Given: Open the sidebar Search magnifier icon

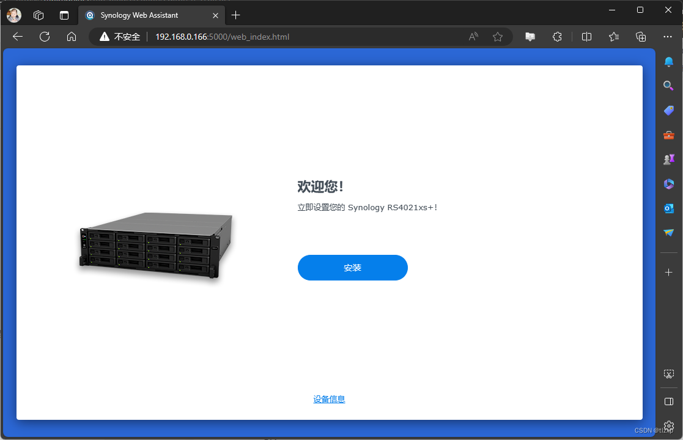Looking at the screenshot, I should point(668,86).
